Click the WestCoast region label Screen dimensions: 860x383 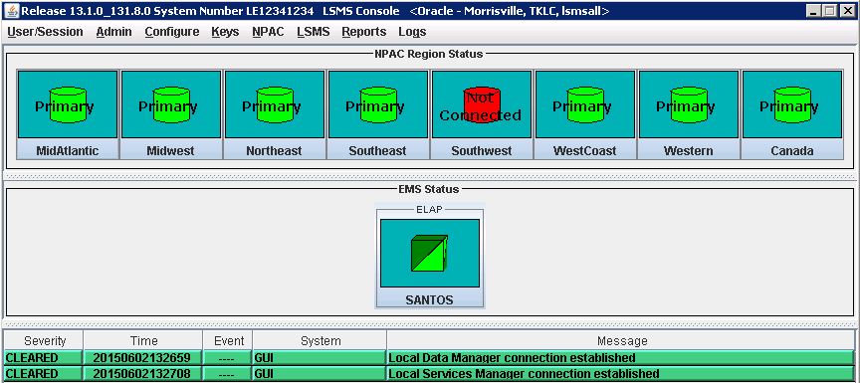click(x=584, y=150)
